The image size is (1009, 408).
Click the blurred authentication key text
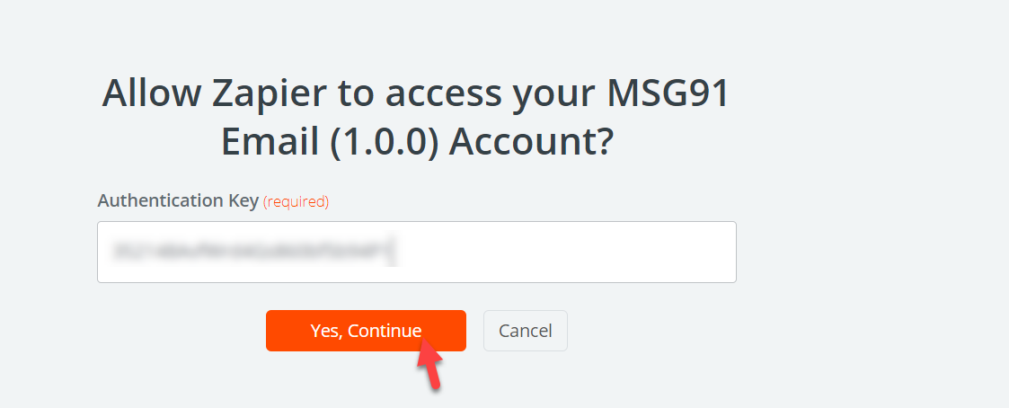[252, 252]
